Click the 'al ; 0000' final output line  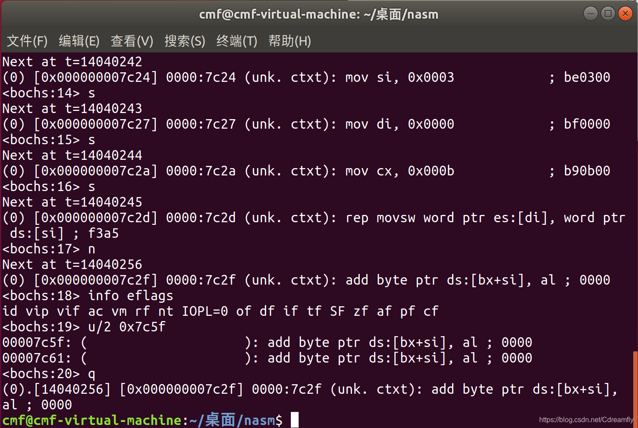point(37,405)
